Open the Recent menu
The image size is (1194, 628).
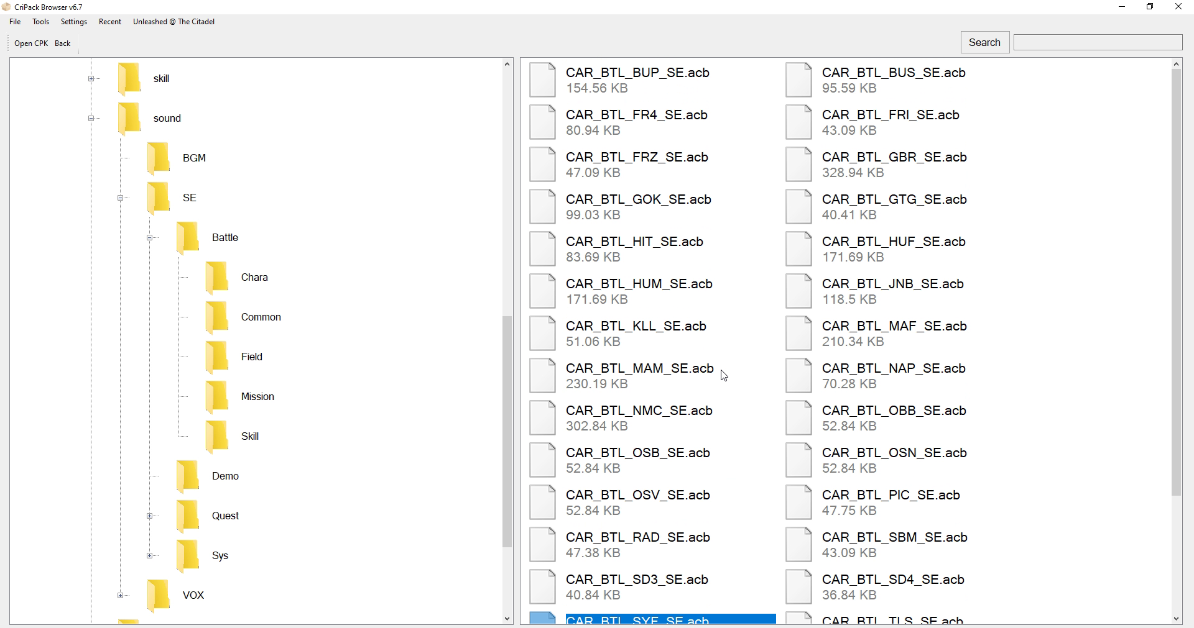point(110,22)
